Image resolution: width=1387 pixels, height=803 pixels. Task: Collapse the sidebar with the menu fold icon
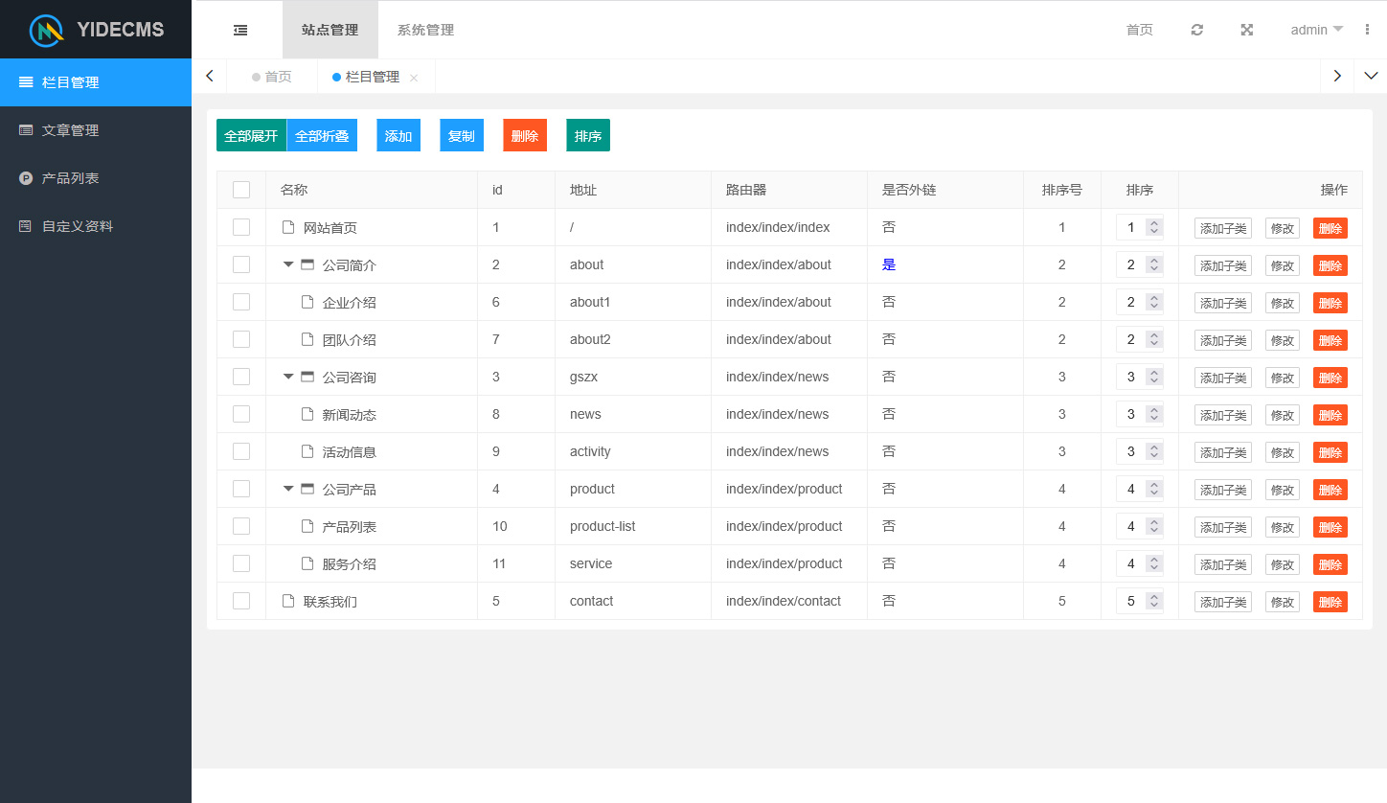click(x=240, y=30)
